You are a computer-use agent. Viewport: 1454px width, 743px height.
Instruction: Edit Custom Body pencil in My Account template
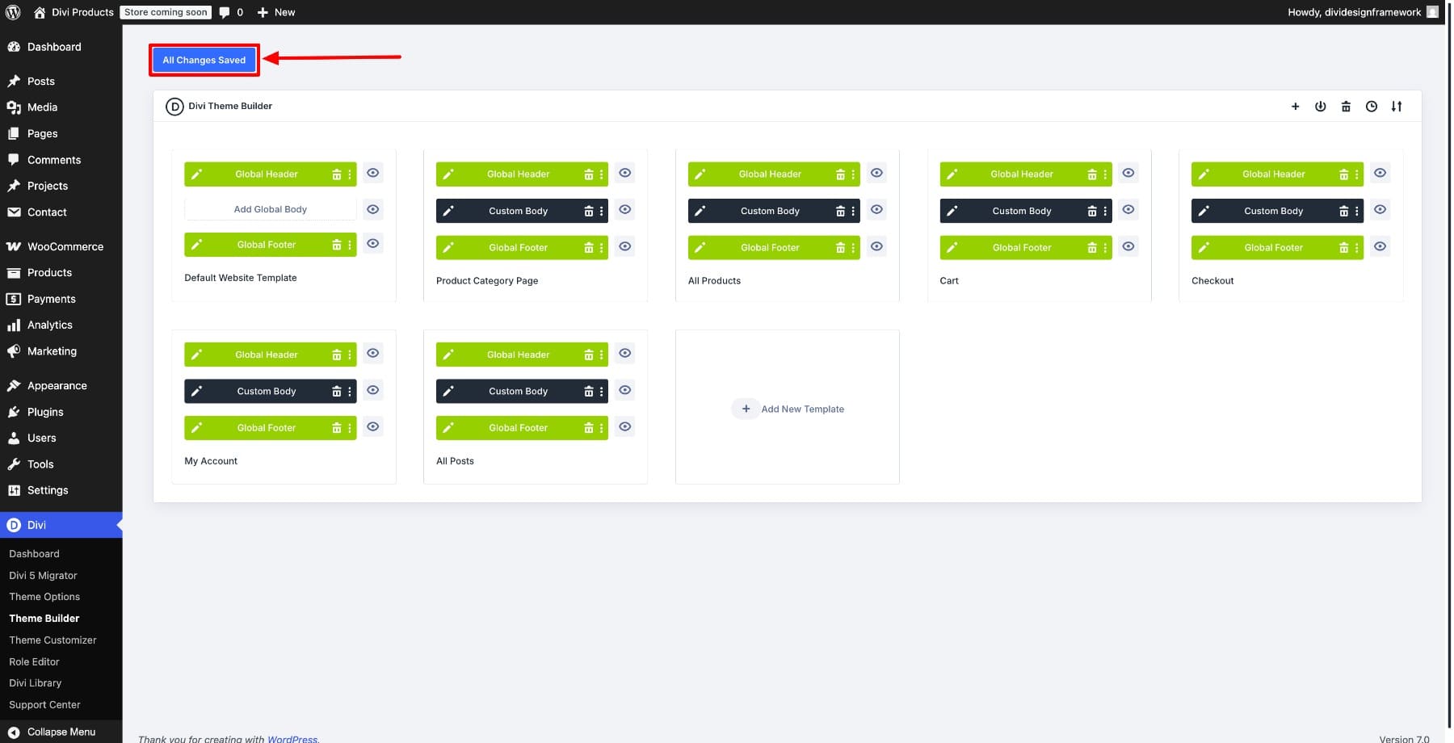196,392
